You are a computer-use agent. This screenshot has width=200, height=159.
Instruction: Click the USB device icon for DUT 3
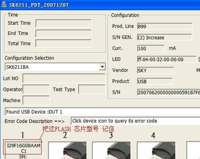pos(111,150)
